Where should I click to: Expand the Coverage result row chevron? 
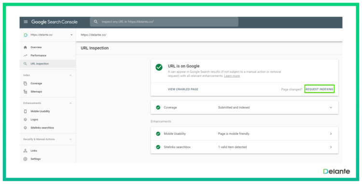point(331,107)
